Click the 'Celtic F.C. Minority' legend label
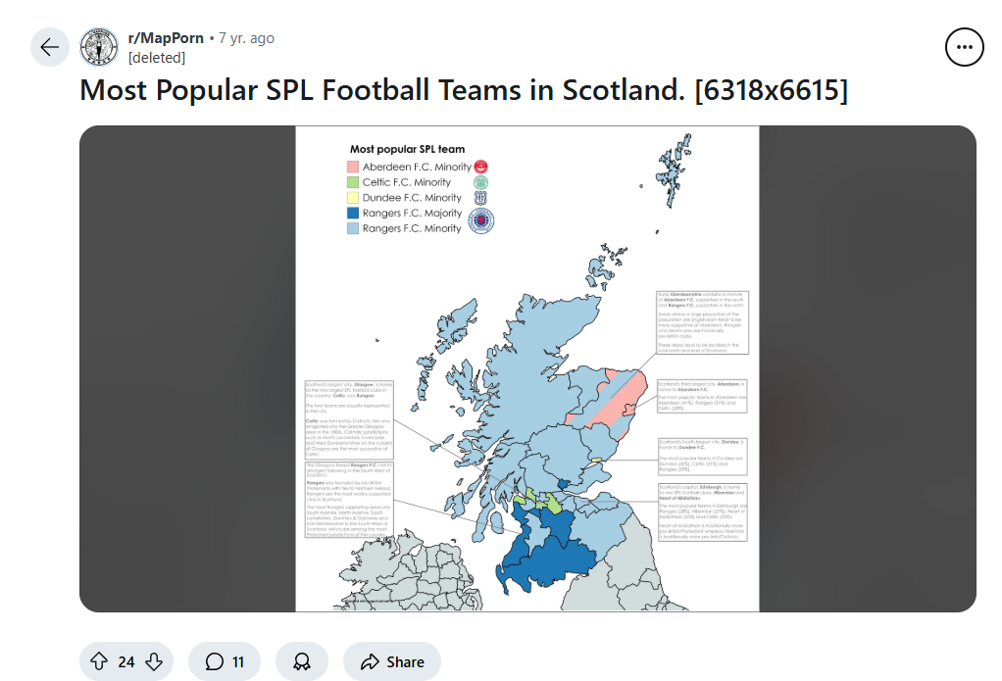The height and width of the screenshot is (681, 1002). [x=407, y=182]
